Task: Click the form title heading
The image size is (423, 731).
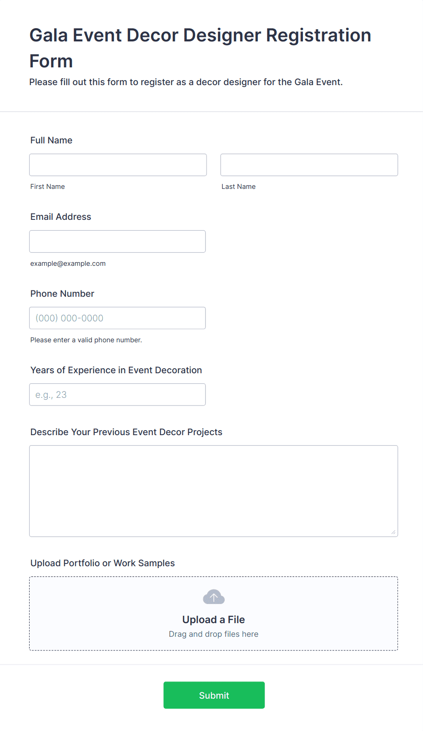Action: click(x=201, y=48)
